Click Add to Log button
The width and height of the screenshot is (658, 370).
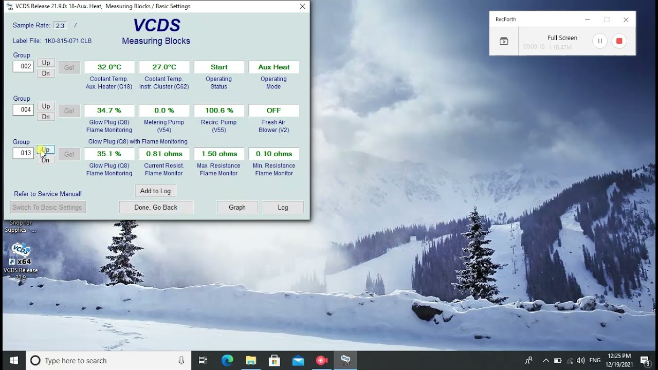(x=155, y=191)
